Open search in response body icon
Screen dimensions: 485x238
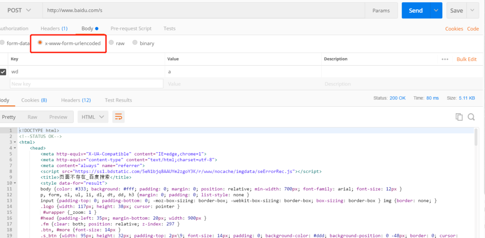[x=471, y=117]
